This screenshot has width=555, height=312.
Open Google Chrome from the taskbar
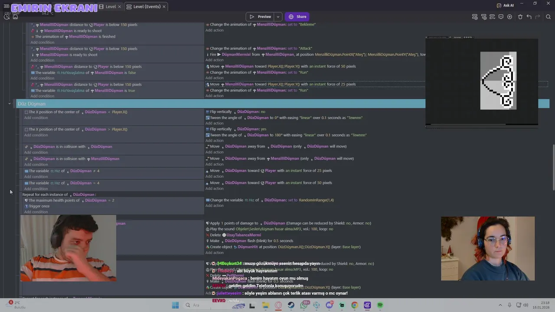click(x=354, y=305)
